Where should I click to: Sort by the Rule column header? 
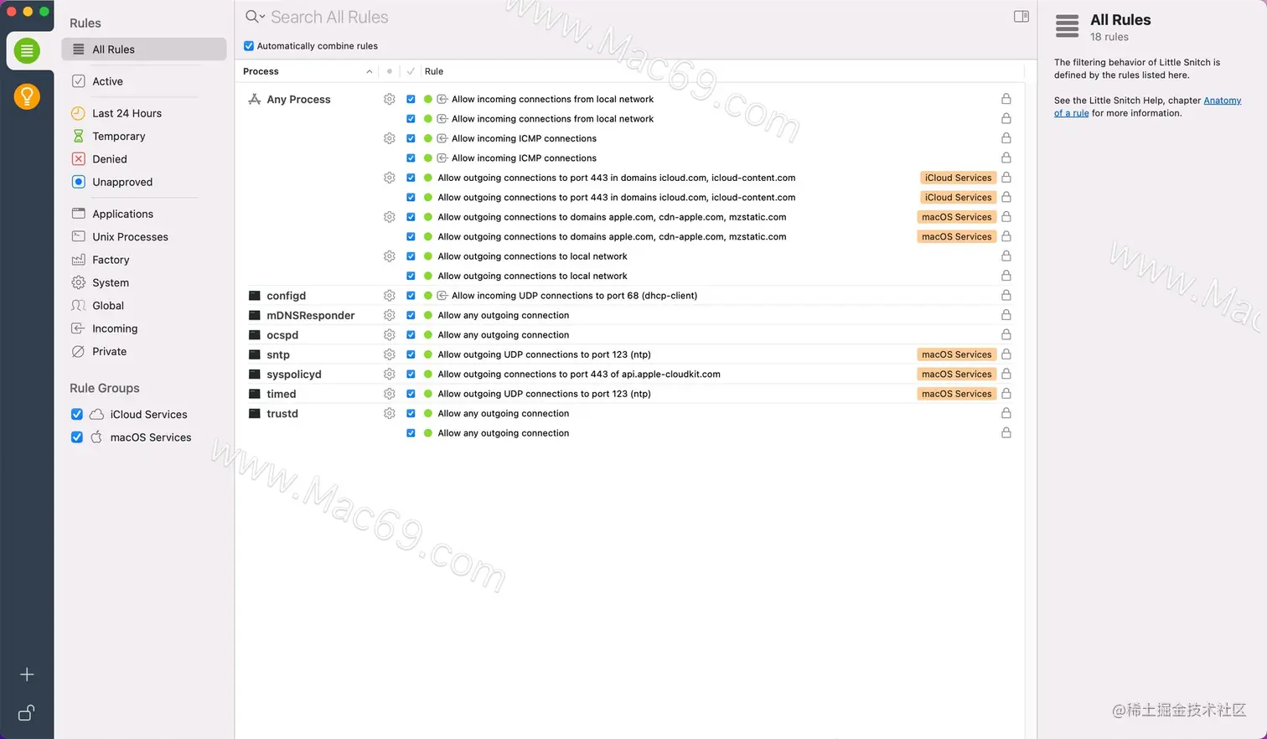click(x=434, y=71)
